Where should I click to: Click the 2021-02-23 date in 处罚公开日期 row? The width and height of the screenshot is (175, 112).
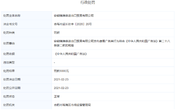click(x=61, y=88)
